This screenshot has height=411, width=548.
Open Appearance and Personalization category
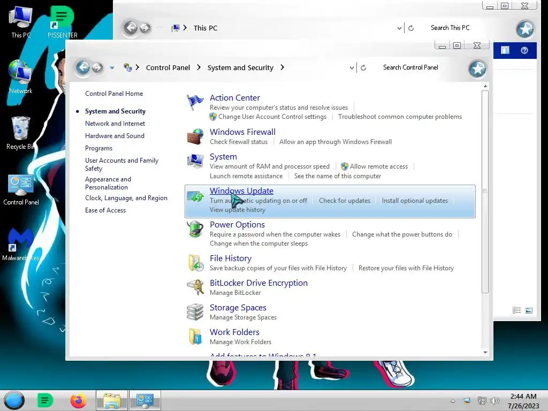pyautogui.click(x=108, y=183)
